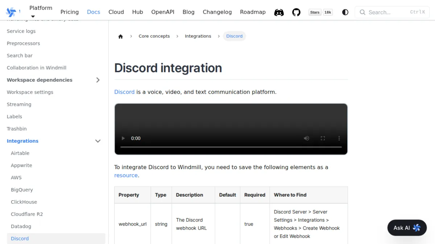Open Service logs in the sidebar

(21, 31)
